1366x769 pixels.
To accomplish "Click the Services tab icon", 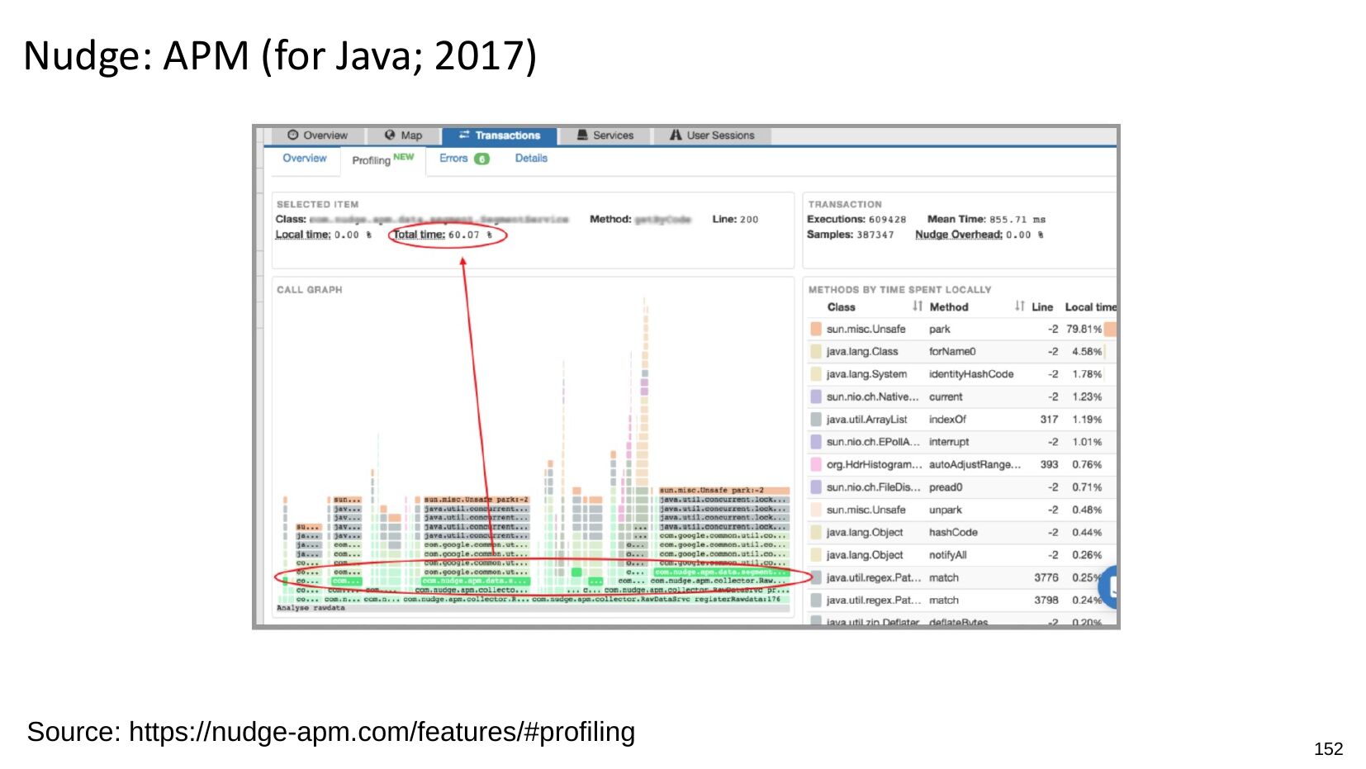I will tap(582, 135).
